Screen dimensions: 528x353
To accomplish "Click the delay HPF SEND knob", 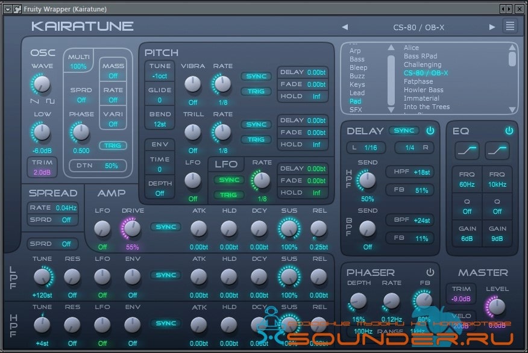I will point(367,180).
